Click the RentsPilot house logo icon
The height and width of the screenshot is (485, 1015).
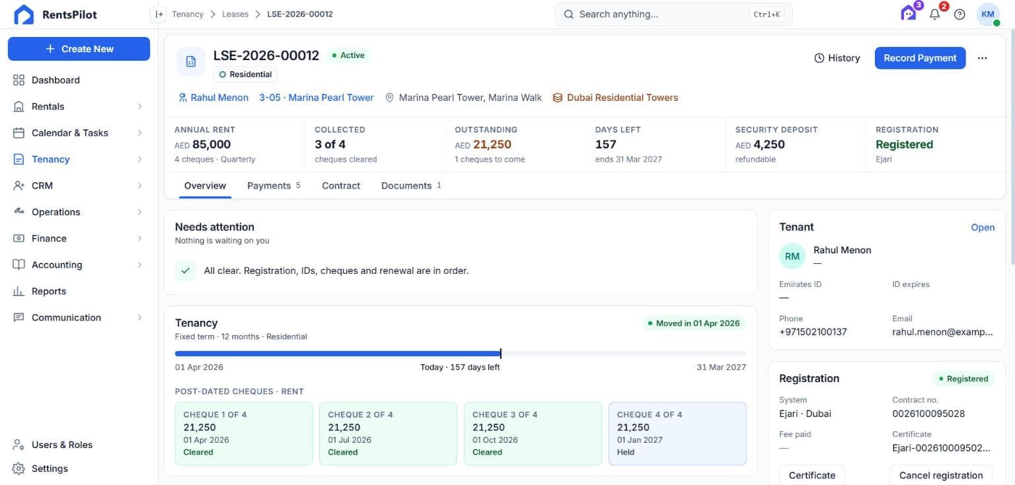(x=24, y=15)
